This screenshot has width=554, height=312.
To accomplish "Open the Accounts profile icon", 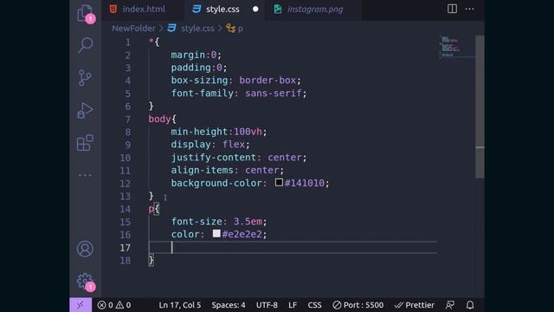I will point(85,249).
